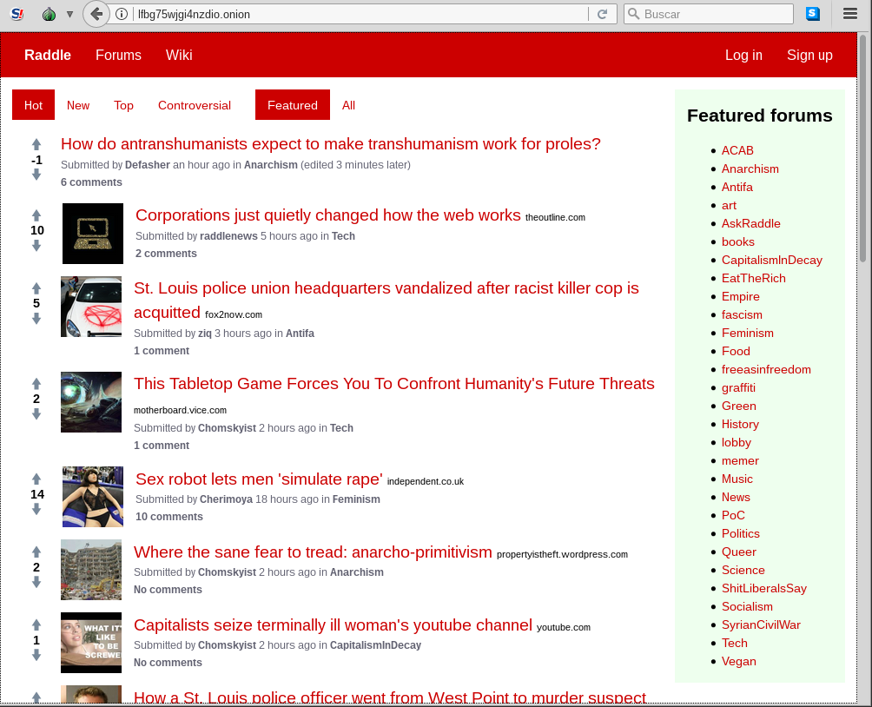872x707 pixels.
Task: Upvote the transhumanism post by Defasher
Action: (x=36, y=145)
